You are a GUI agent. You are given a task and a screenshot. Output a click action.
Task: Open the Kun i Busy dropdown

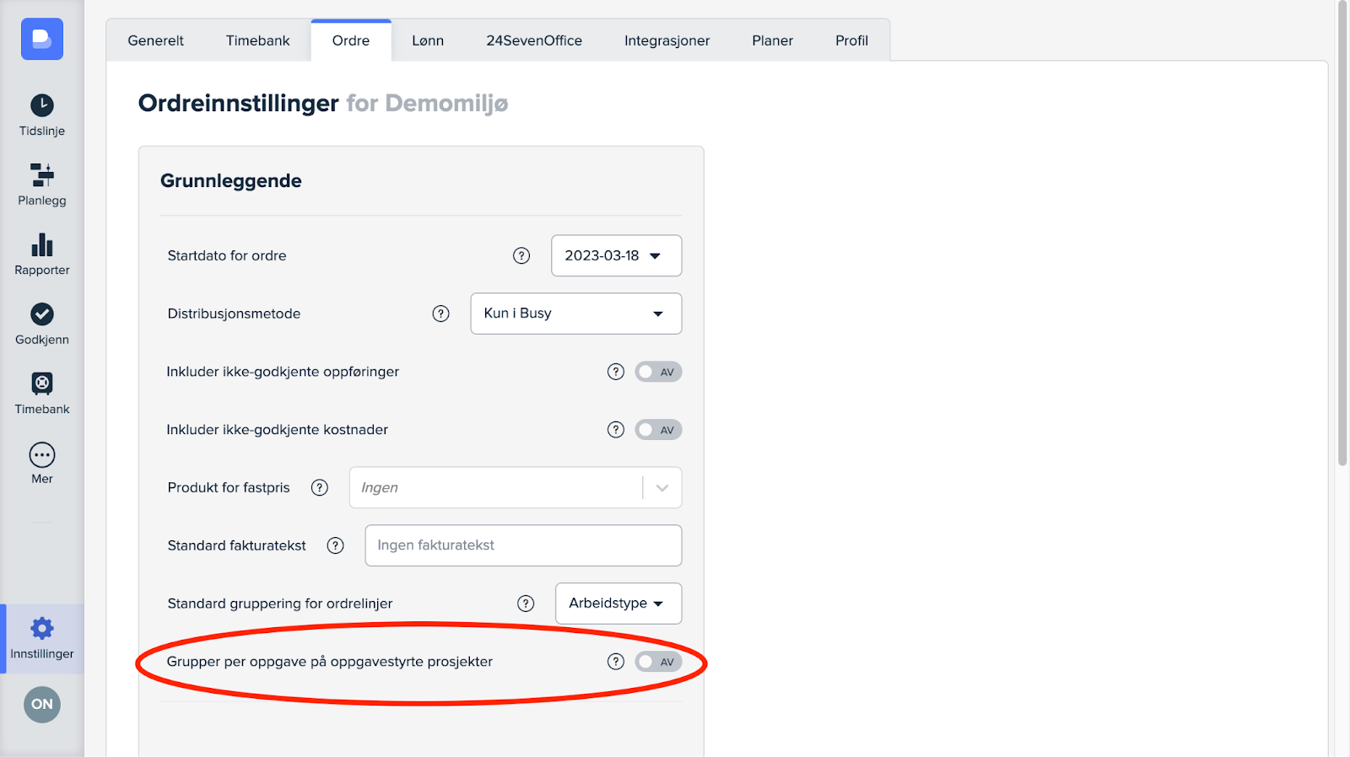[575, 314]
